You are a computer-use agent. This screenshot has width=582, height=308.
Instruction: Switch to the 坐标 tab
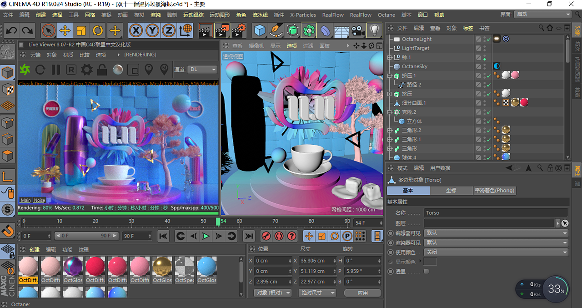click(451, 191)
